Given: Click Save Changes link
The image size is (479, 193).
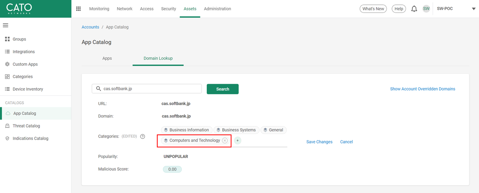Looking at the screenshot, I should pyautogui.click(x=319, y=142).
